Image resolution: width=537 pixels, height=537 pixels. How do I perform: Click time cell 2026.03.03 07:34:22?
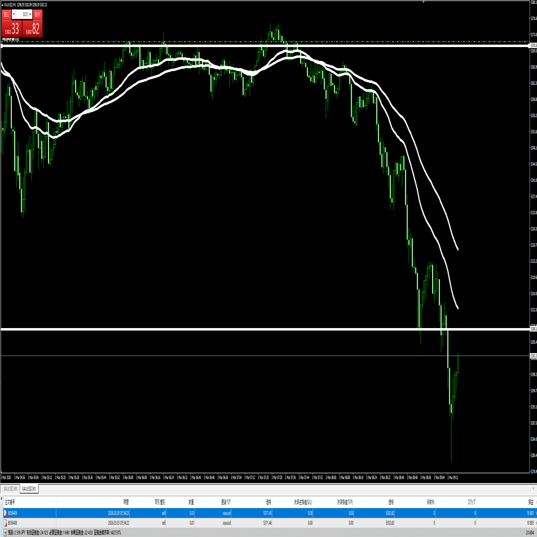118,523
